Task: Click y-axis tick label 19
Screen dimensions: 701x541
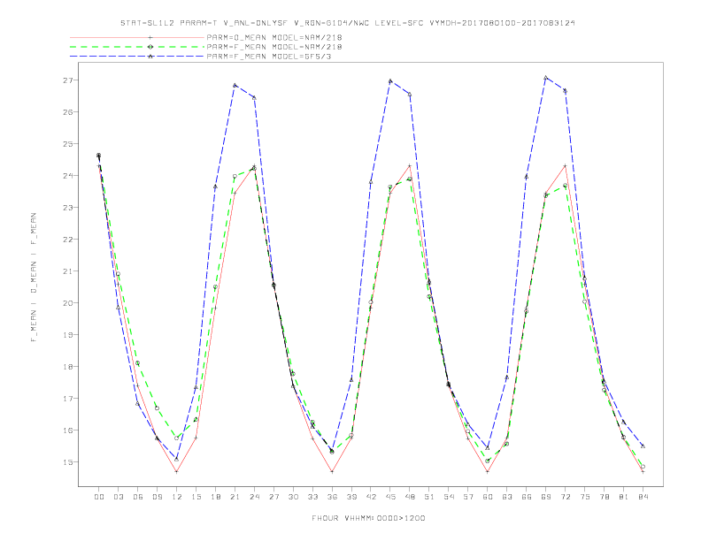Action: click(68, 335)
